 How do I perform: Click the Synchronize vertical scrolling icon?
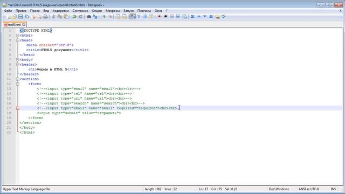coord(118,17)
